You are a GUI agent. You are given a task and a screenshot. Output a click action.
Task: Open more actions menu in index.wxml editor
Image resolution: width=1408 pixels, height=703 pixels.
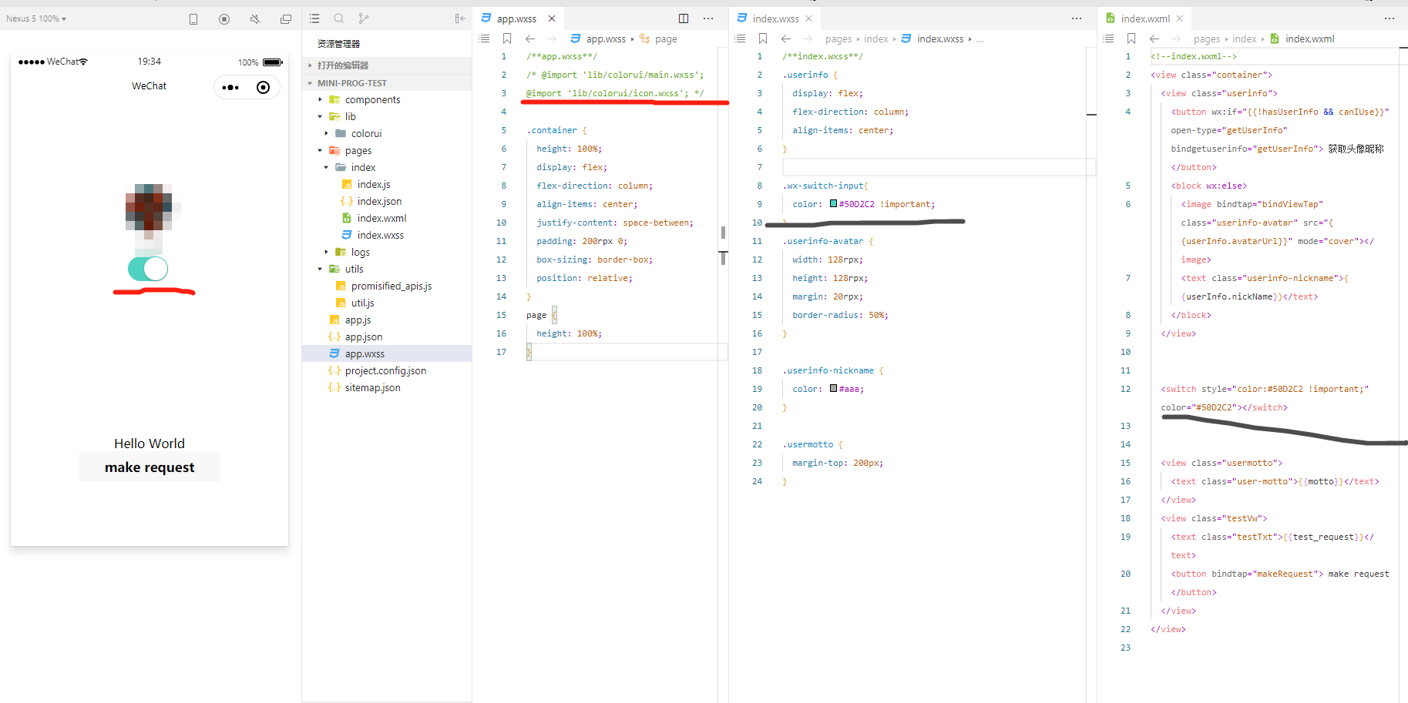pyautogui.click(x=1390, y=18)
